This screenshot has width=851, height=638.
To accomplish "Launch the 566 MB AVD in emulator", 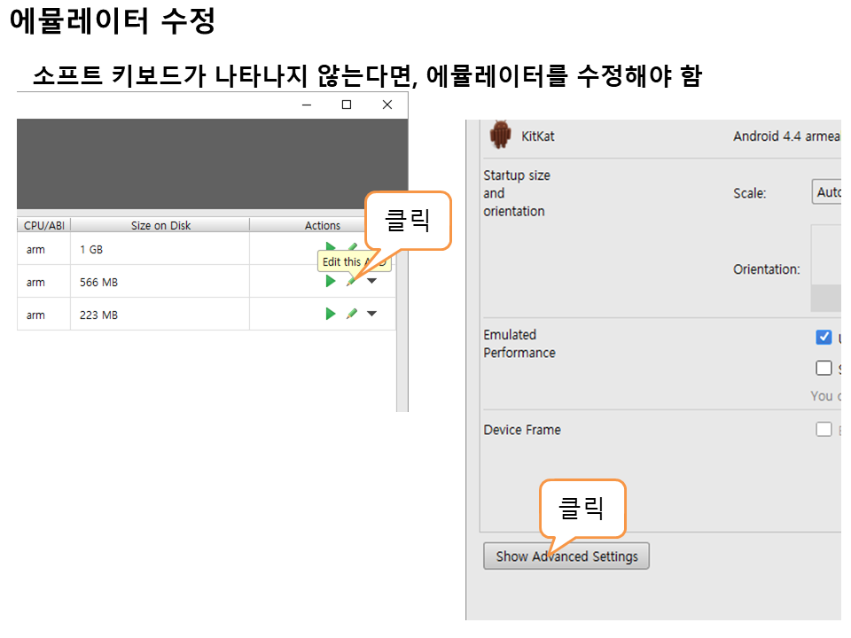I will [x=331, y=281].
